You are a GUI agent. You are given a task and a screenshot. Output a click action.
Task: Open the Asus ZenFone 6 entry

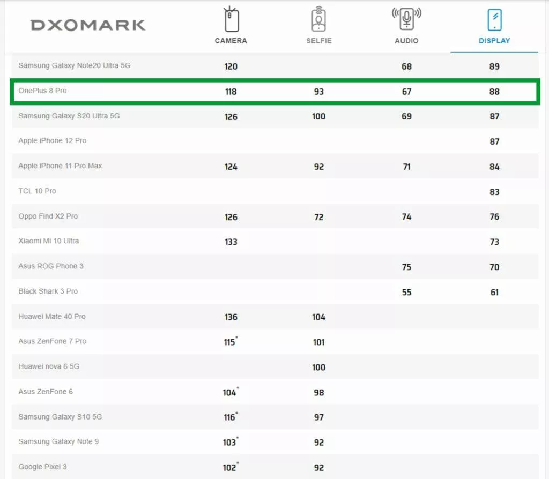(x=46, y=392)
